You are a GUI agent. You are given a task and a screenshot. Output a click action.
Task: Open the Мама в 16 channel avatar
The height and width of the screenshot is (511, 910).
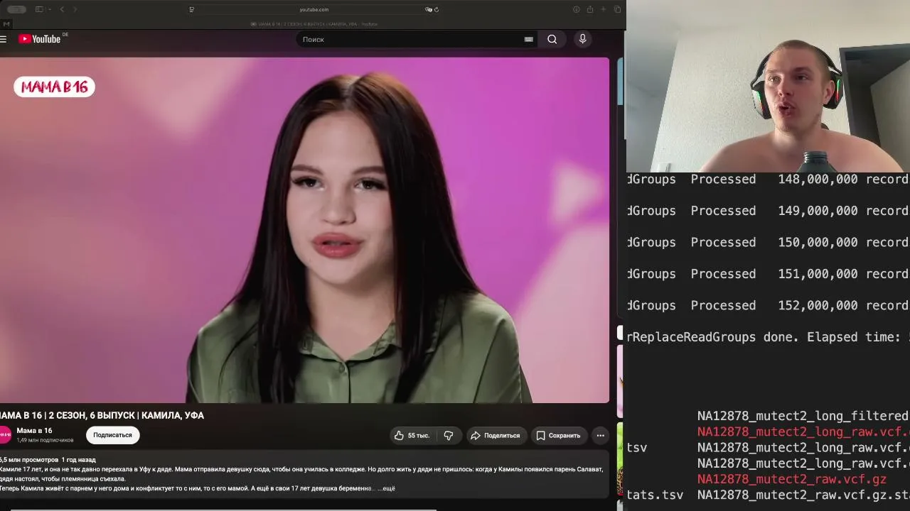4,434
